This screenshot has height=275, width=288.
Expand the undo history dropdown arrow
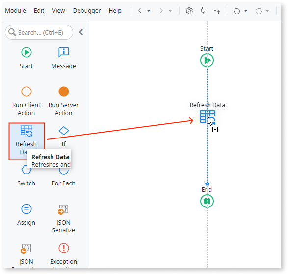[246, 11]
